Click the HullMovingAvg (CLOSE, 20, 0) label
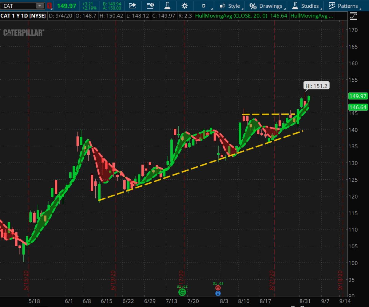This screenshot has height=307, width=369. 231,15
